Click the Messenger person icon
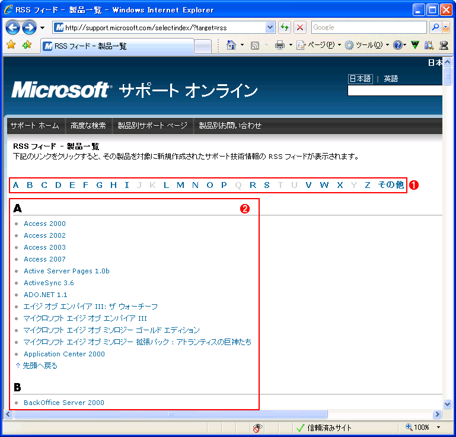This screenshot has height=437, width=456. click(444, 45)
